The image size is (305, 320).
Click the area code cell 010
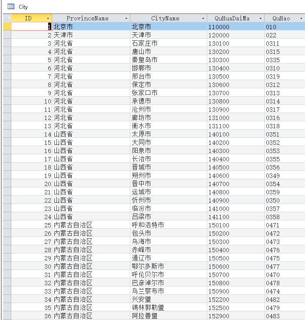coord(285,27)
